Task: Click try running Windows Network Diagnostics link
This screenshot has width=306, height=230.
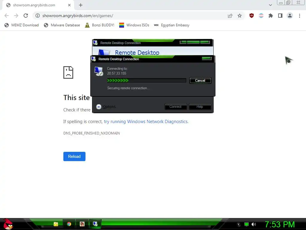Action: [146, 122]
